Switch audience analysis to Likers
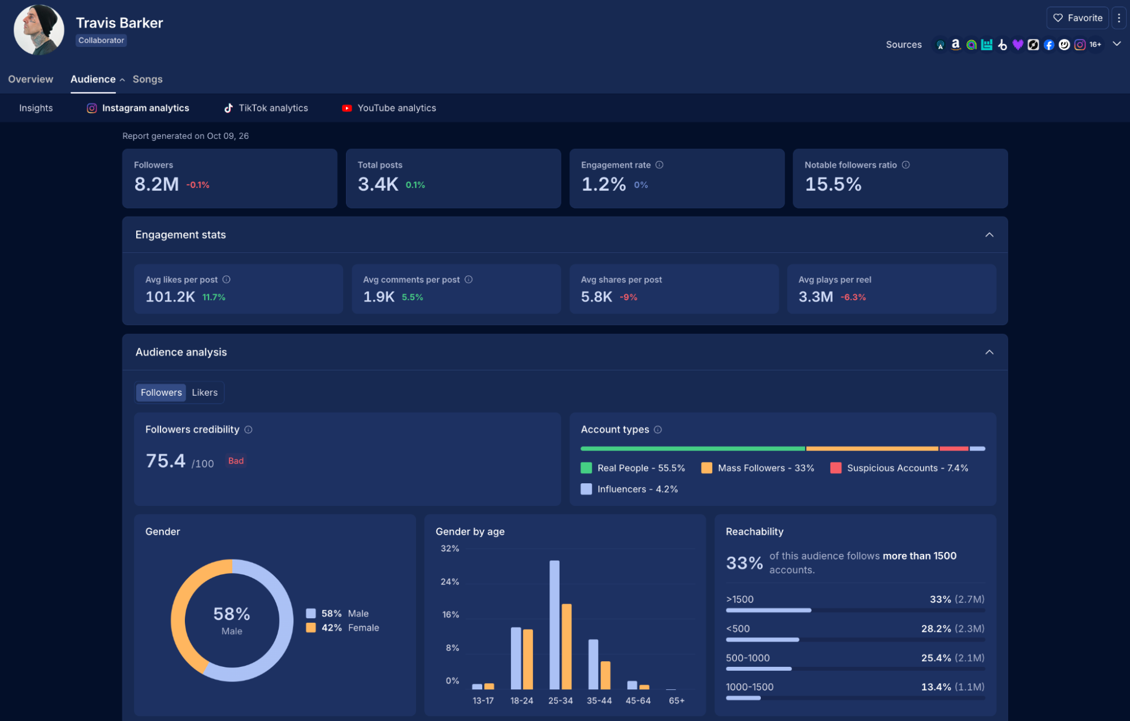 [205, 392]
